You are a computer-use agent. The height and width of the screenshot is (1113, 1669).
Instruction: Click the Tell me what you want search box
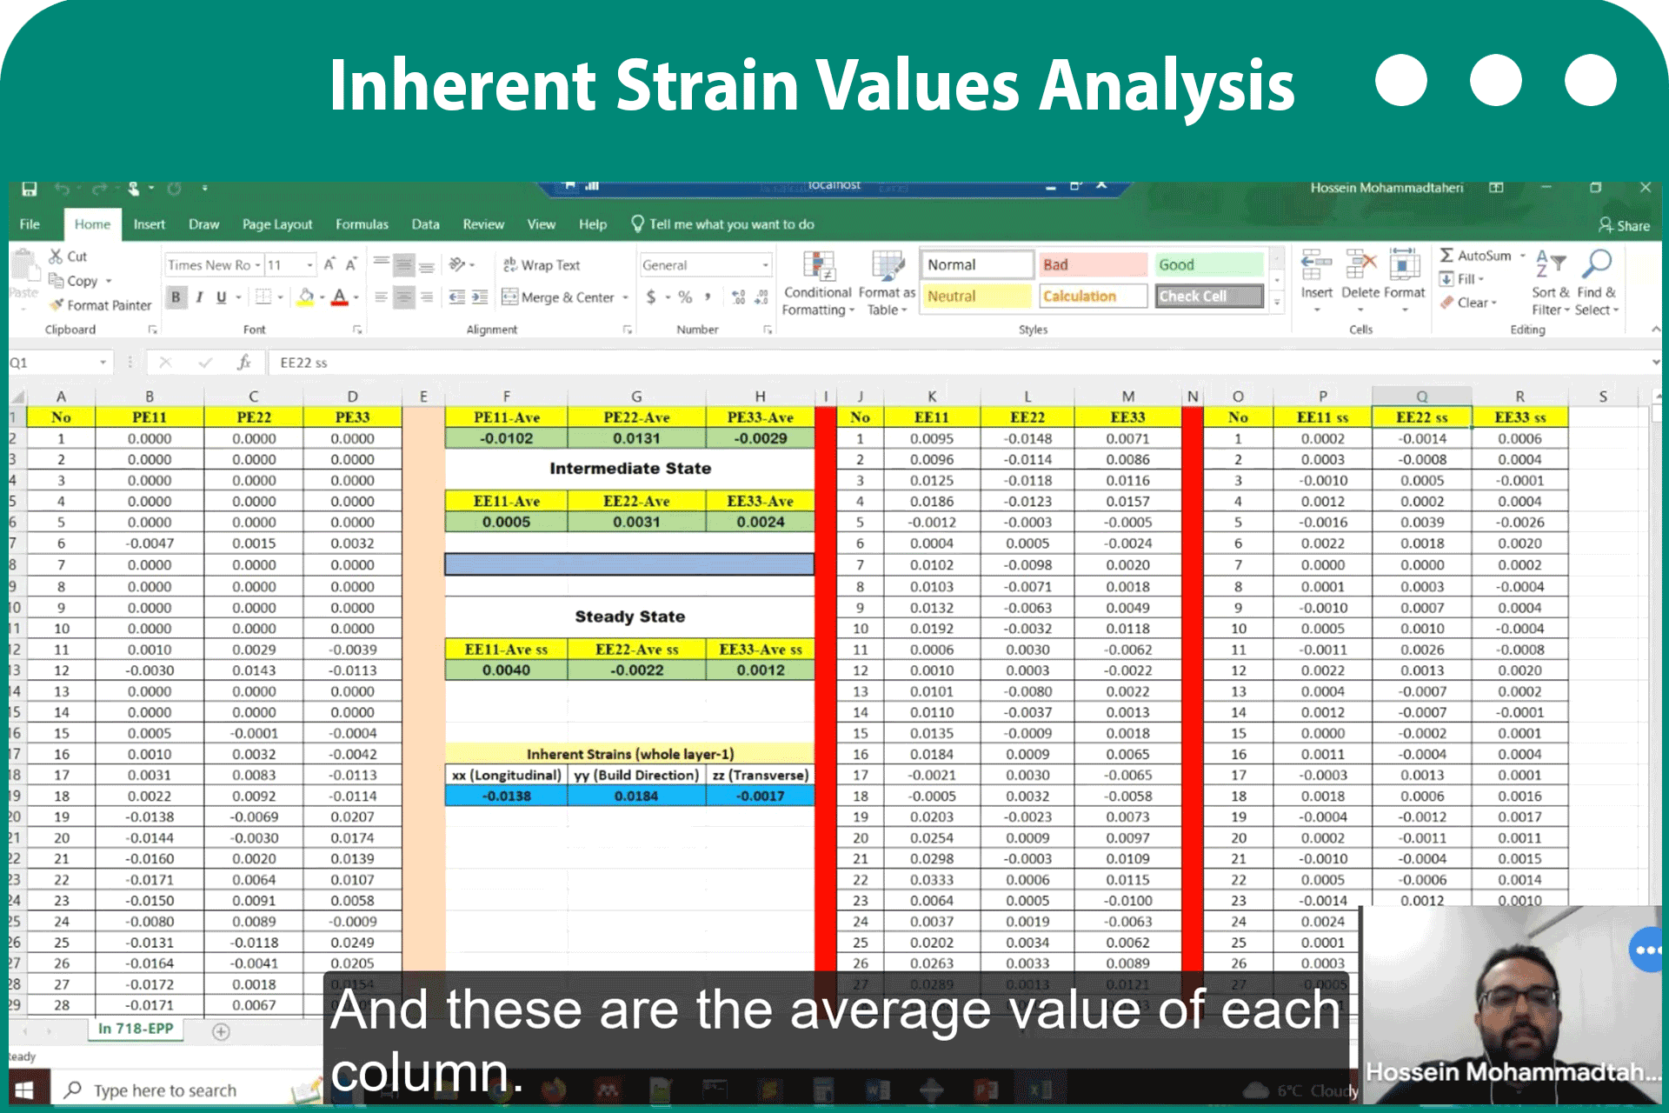[723, 224]
